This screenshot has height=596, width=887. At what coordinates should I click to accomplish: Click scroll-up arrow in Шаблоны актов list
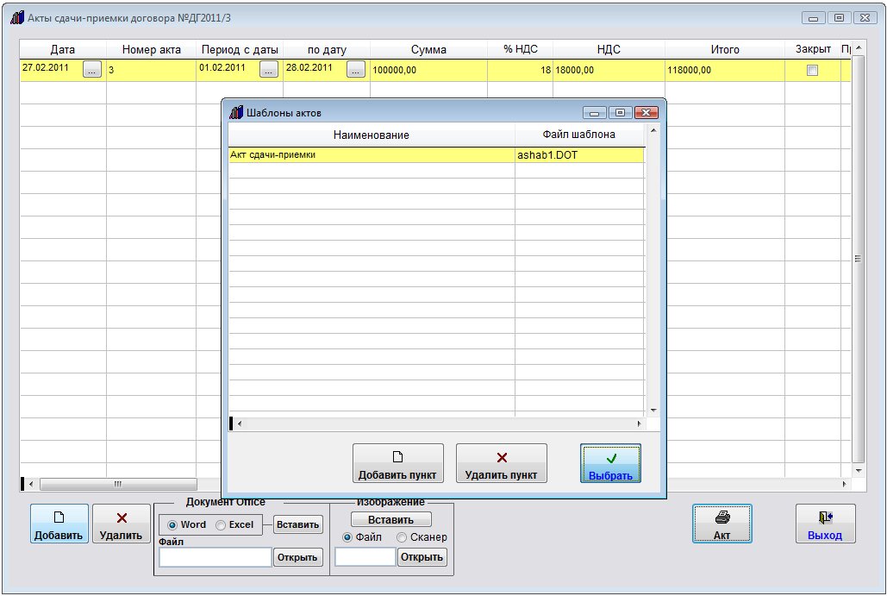[x=653, y=131]
